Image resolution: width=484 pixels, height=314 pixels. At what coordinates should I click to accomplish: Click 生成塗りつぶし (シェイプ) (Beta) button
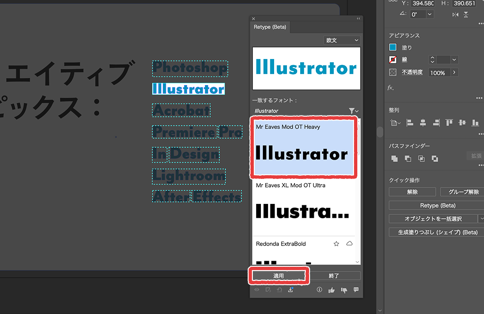pos(436,232)
